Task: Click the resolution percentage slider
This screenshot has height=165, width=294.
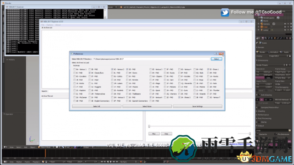Action: pyautogui.click(x=265, y=78)
